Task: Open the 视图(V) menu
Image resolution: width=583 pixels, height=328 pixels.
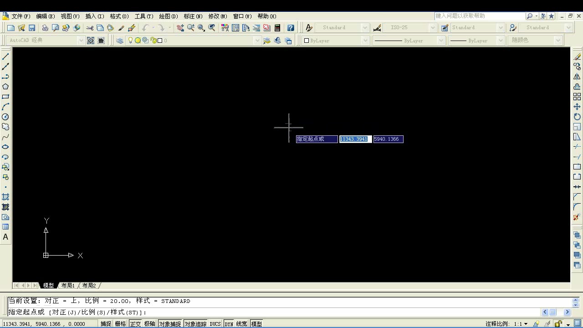Action: point(70,16)
